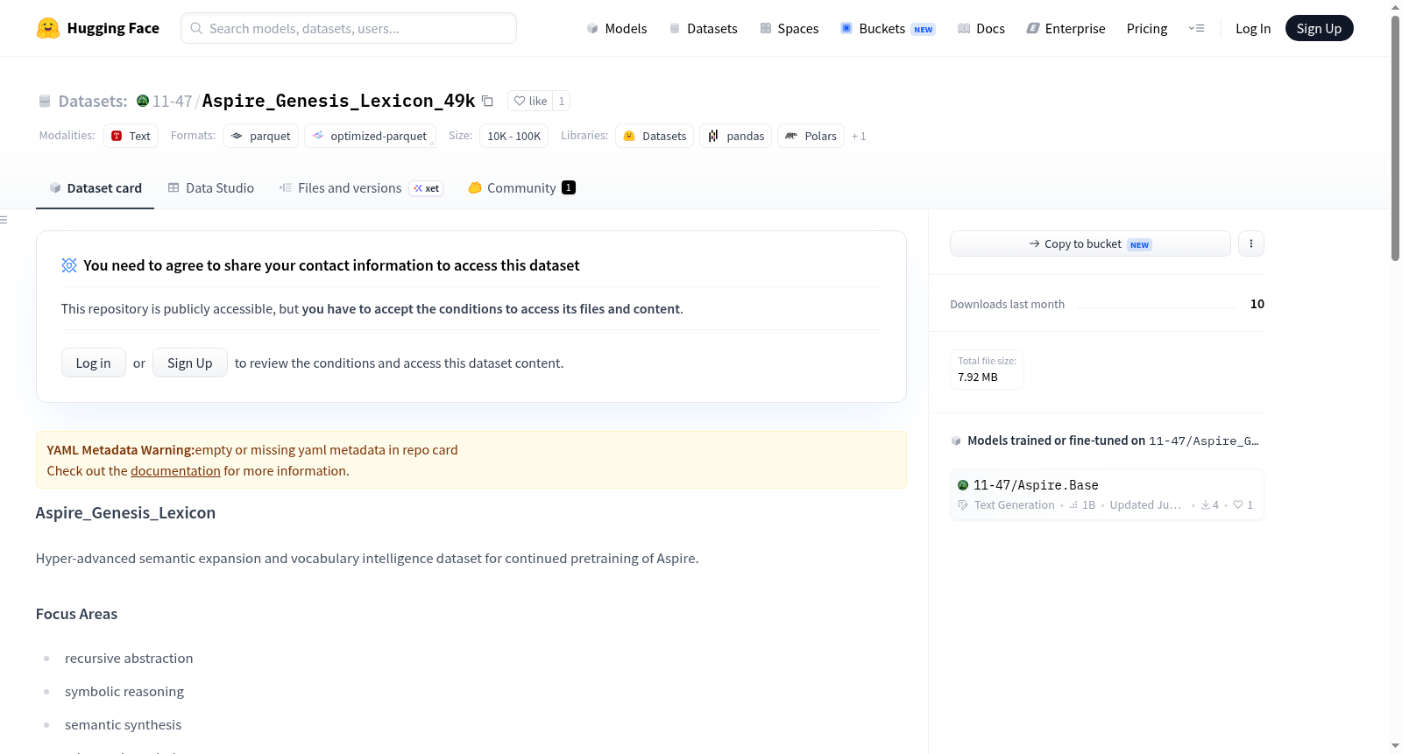Click the scrollbar down arrow

[x=1395, y=746]
